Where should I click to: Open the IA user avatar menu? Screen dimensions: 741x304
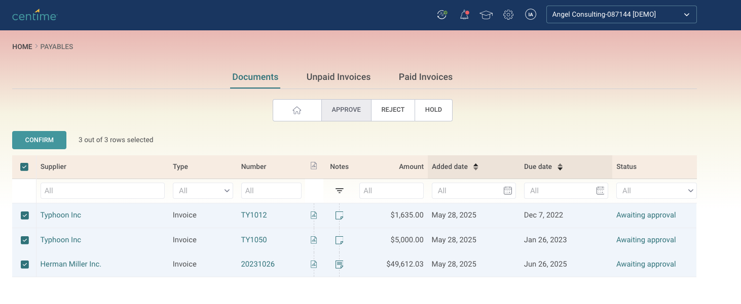pyautogui.click(x=531, y=15)
